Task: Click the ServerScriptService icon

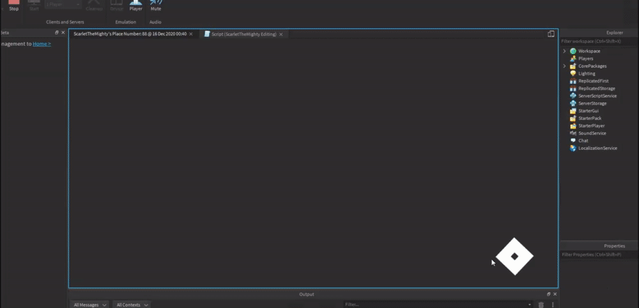Action: tap(573, 96)
